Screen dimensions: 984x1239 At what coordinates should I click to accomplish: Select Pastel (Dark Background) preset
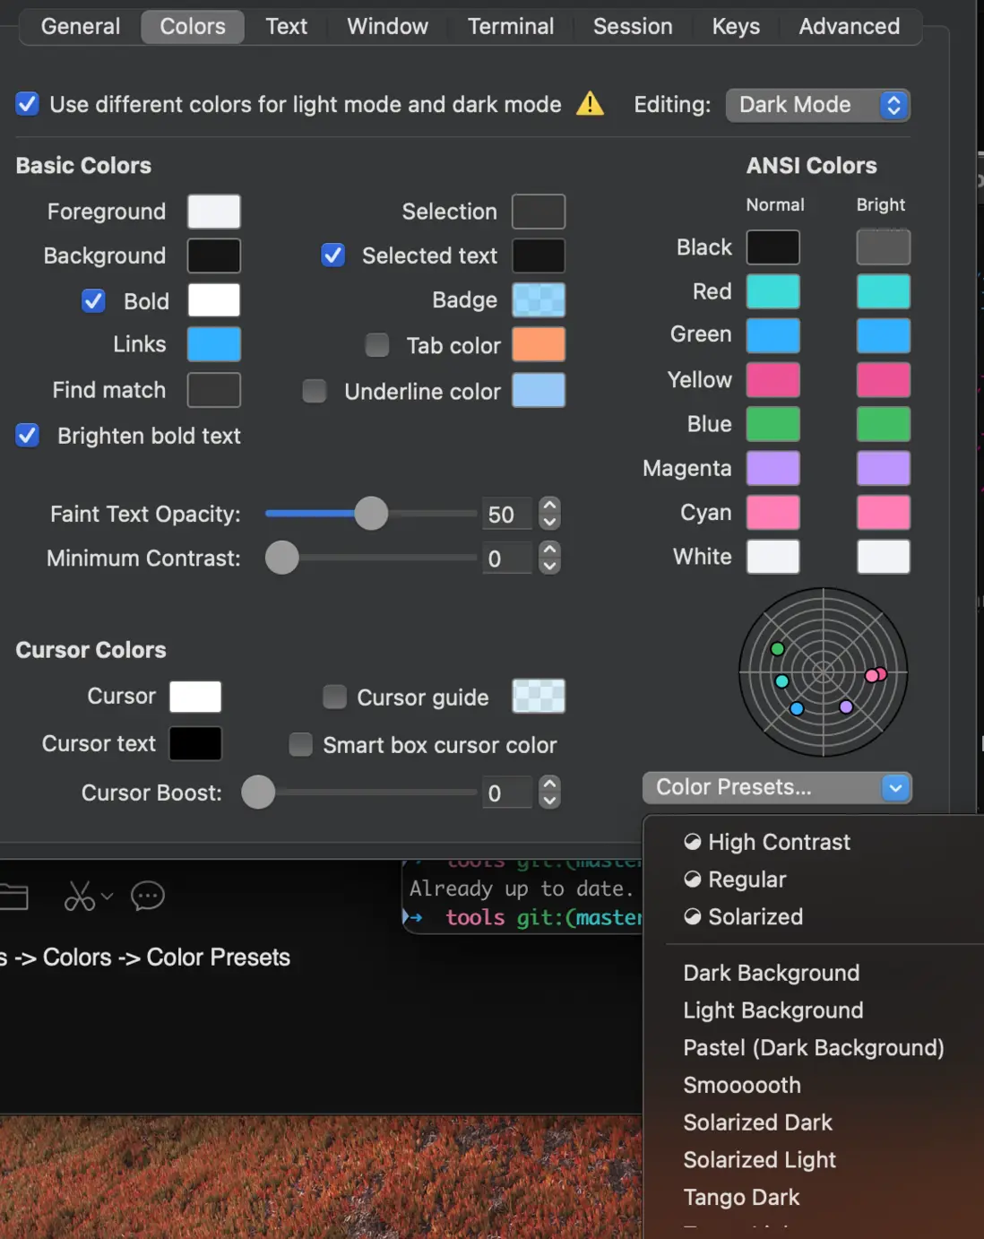click(x=813, y=1047)
